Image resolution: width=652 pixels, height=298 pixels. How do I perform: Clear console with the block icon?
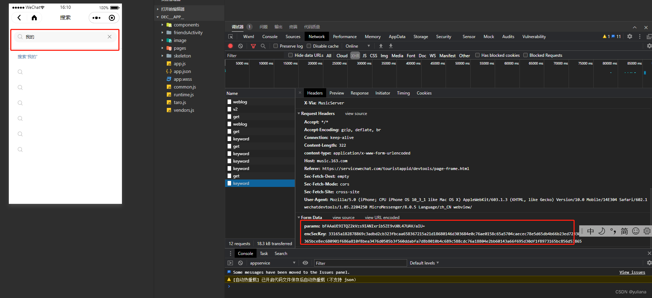coord(240,263)
